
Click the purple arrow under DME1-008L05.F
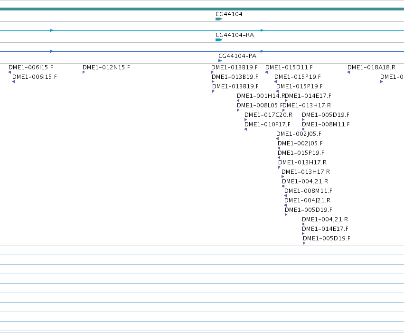pyautogui.click(x=238, y=110)
